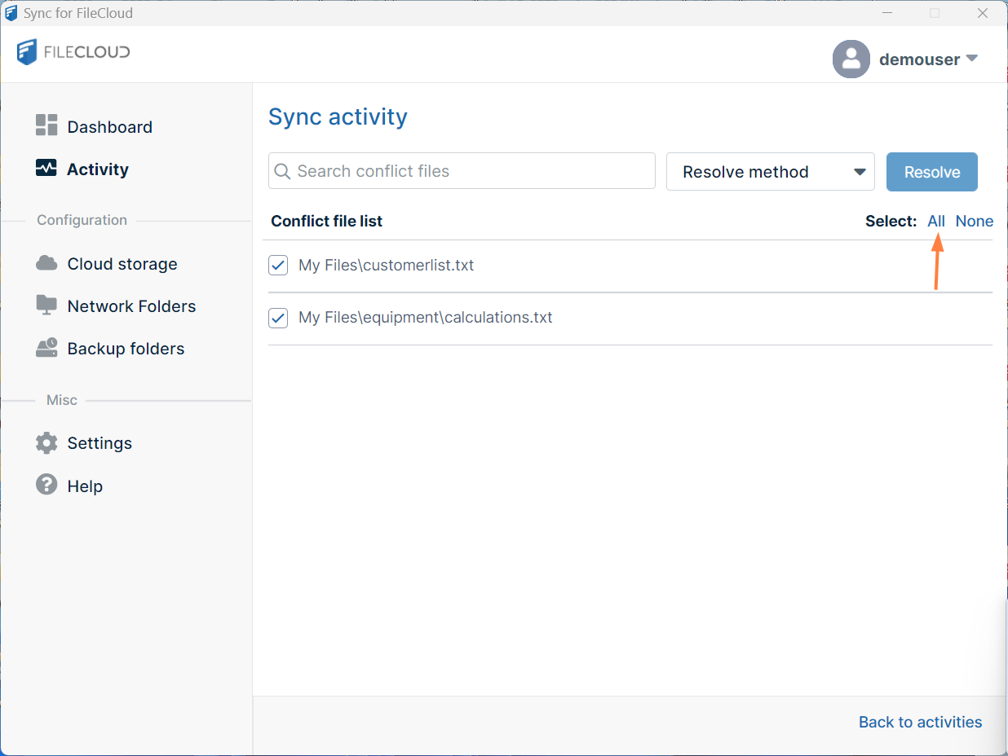Click the Settings gear icon
This screenshot has height=756, width=1008.
[46, 442]
